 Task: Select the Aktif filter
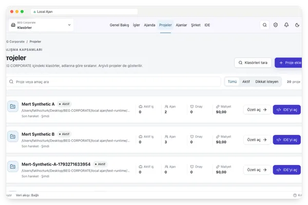point(246,81)
